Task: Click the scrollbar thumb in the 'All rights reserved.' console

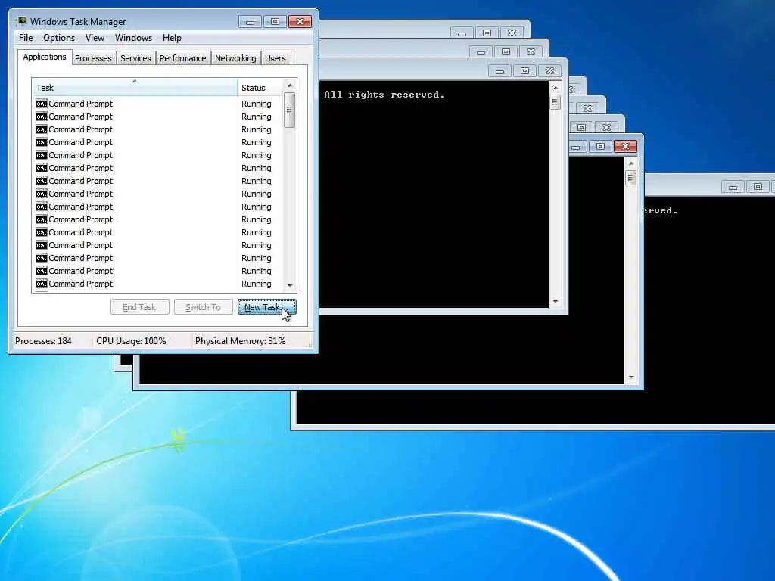Action: (555, 102)
